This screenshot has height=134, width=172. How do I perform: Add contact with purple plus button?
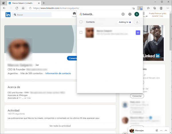(x=138, y=33)
